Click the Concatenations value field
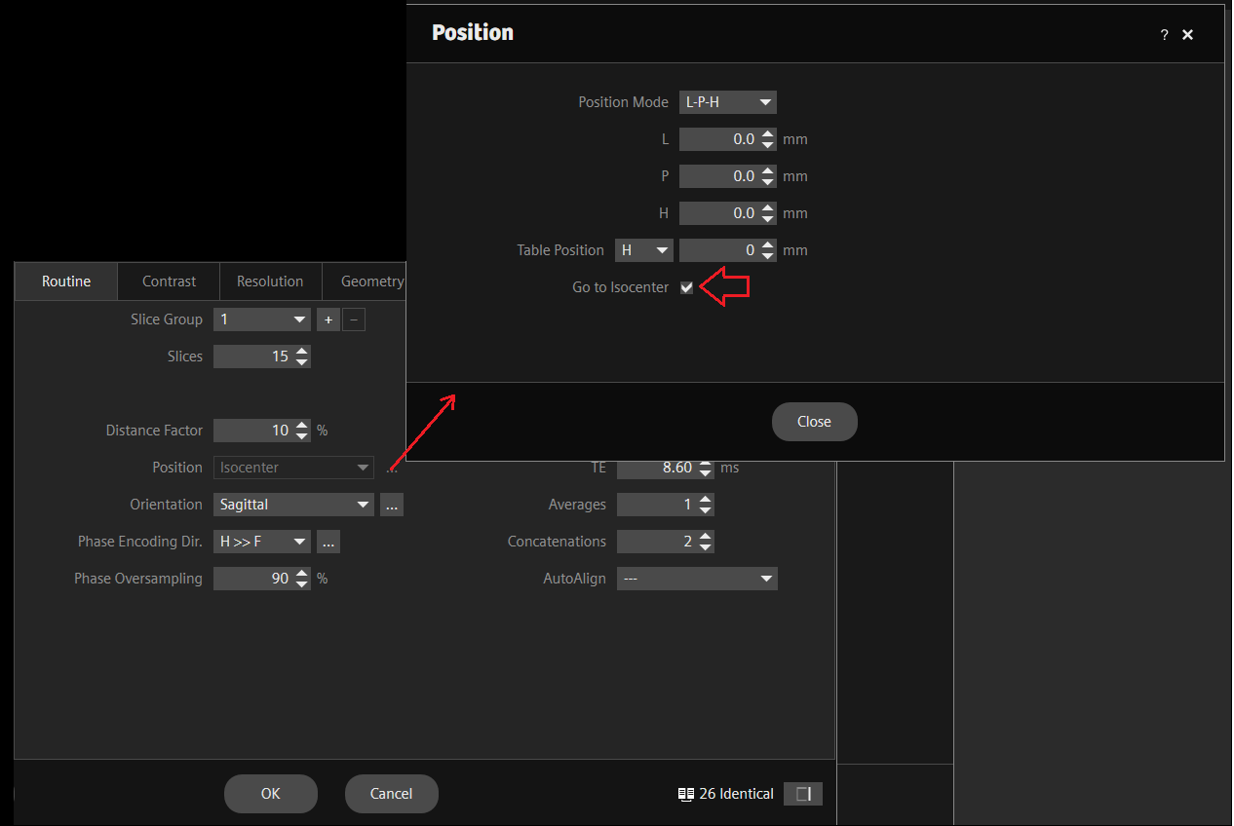The image size is (1234, 826). pyautogui.click(x=656, y=542)
